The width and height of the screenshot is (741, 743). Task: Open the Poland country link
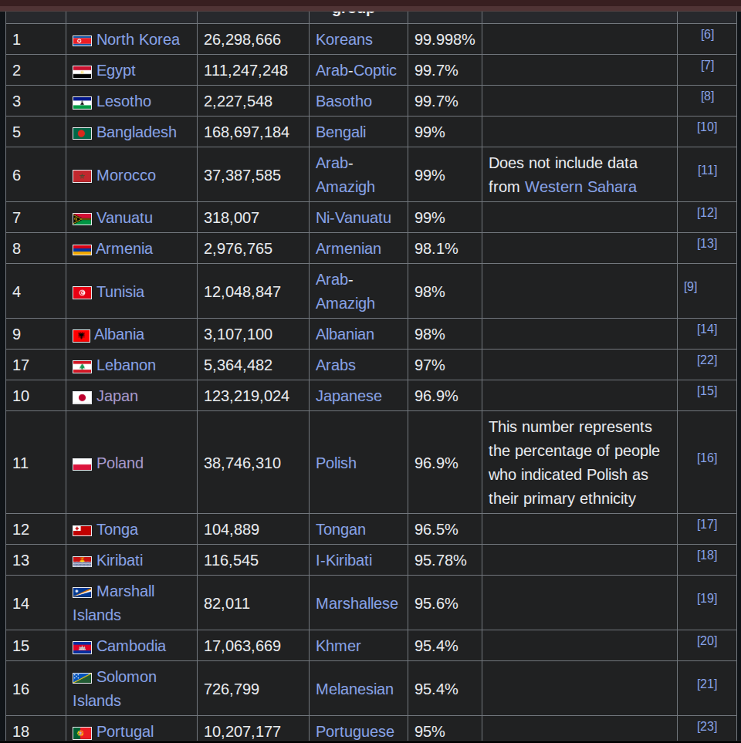[x=120, y=462]
